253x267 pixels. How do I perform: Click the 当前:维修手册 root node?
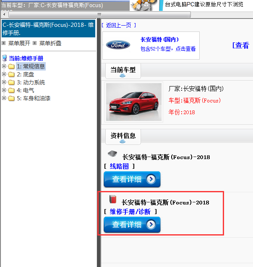pyautogui.click(x=26, y=58)
